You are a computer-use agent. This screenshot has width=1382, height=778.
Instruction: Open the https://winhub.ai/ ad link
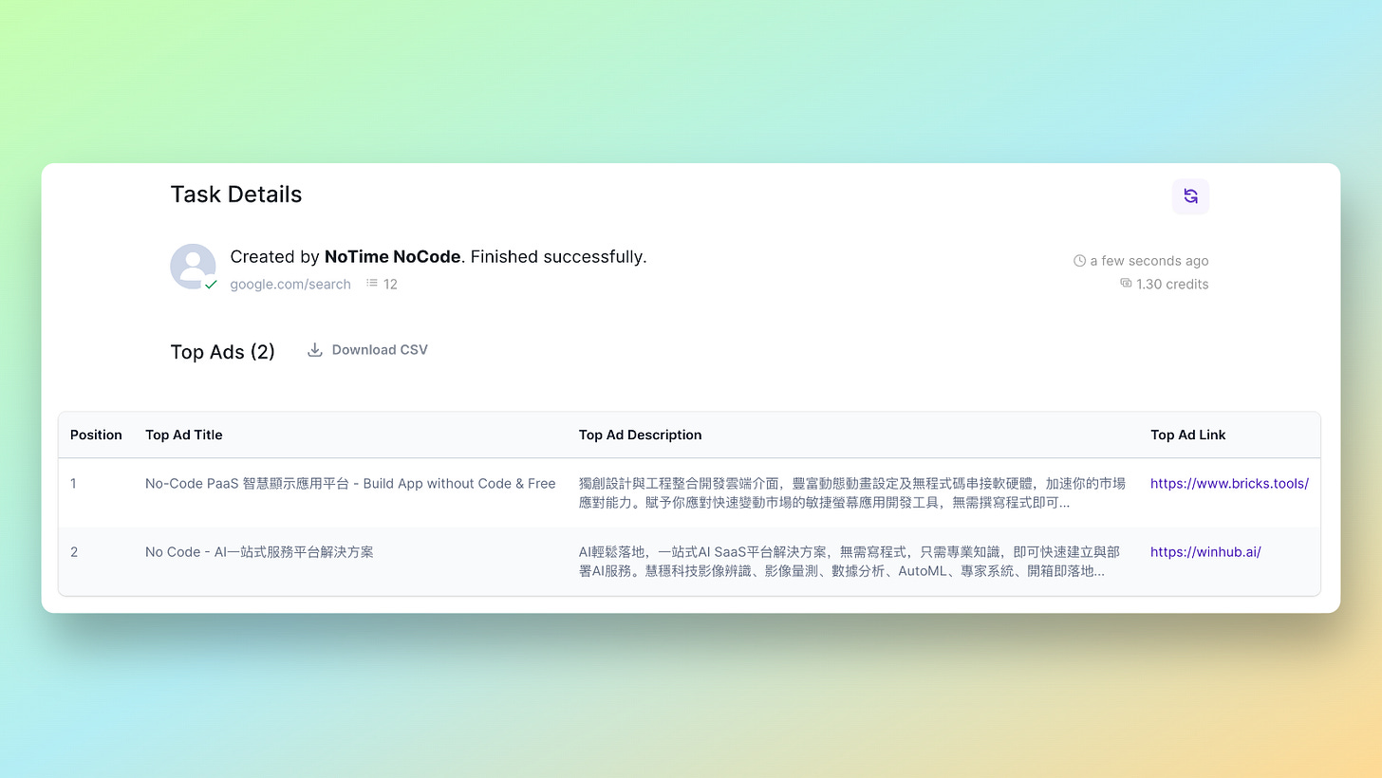pos(1205,551)
